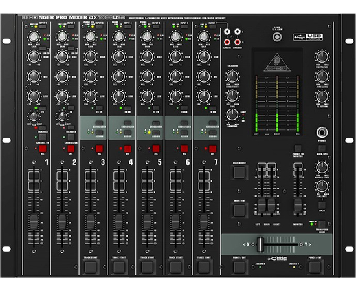356x291 pixels.
Task: Toggle EQ On for channel 4
Action: click(x=128, y=108)
